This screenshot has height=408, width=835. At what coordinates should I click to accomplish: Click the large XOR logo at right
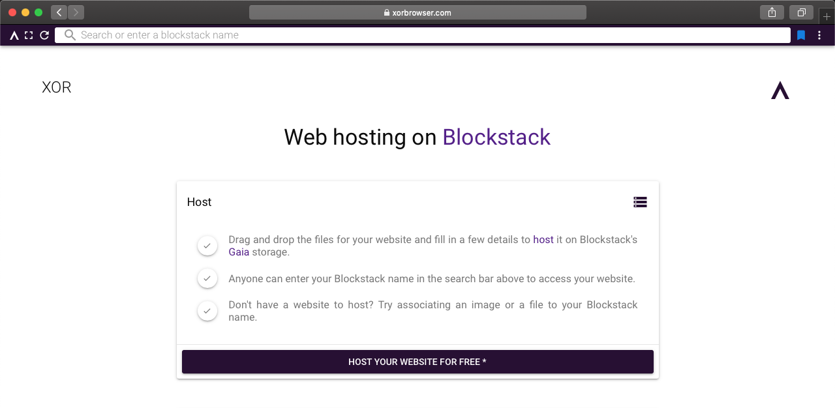(780, 90)
